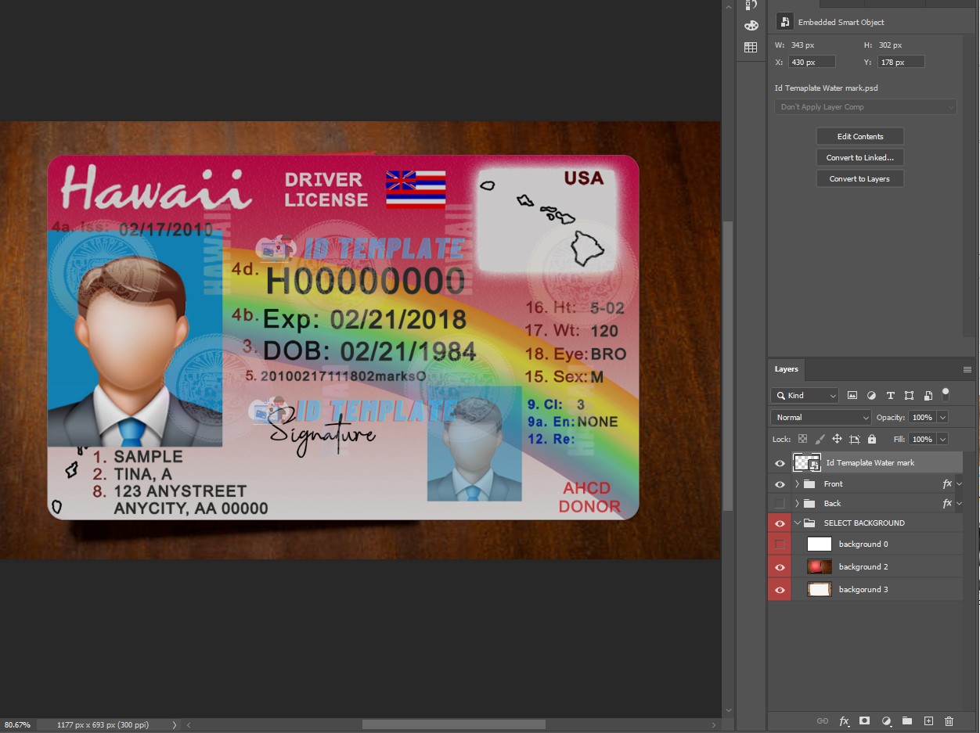Screen dimensions: 980x733
Task: Click the horizontal scrollbar thumb
Action: tap(453, 725)
